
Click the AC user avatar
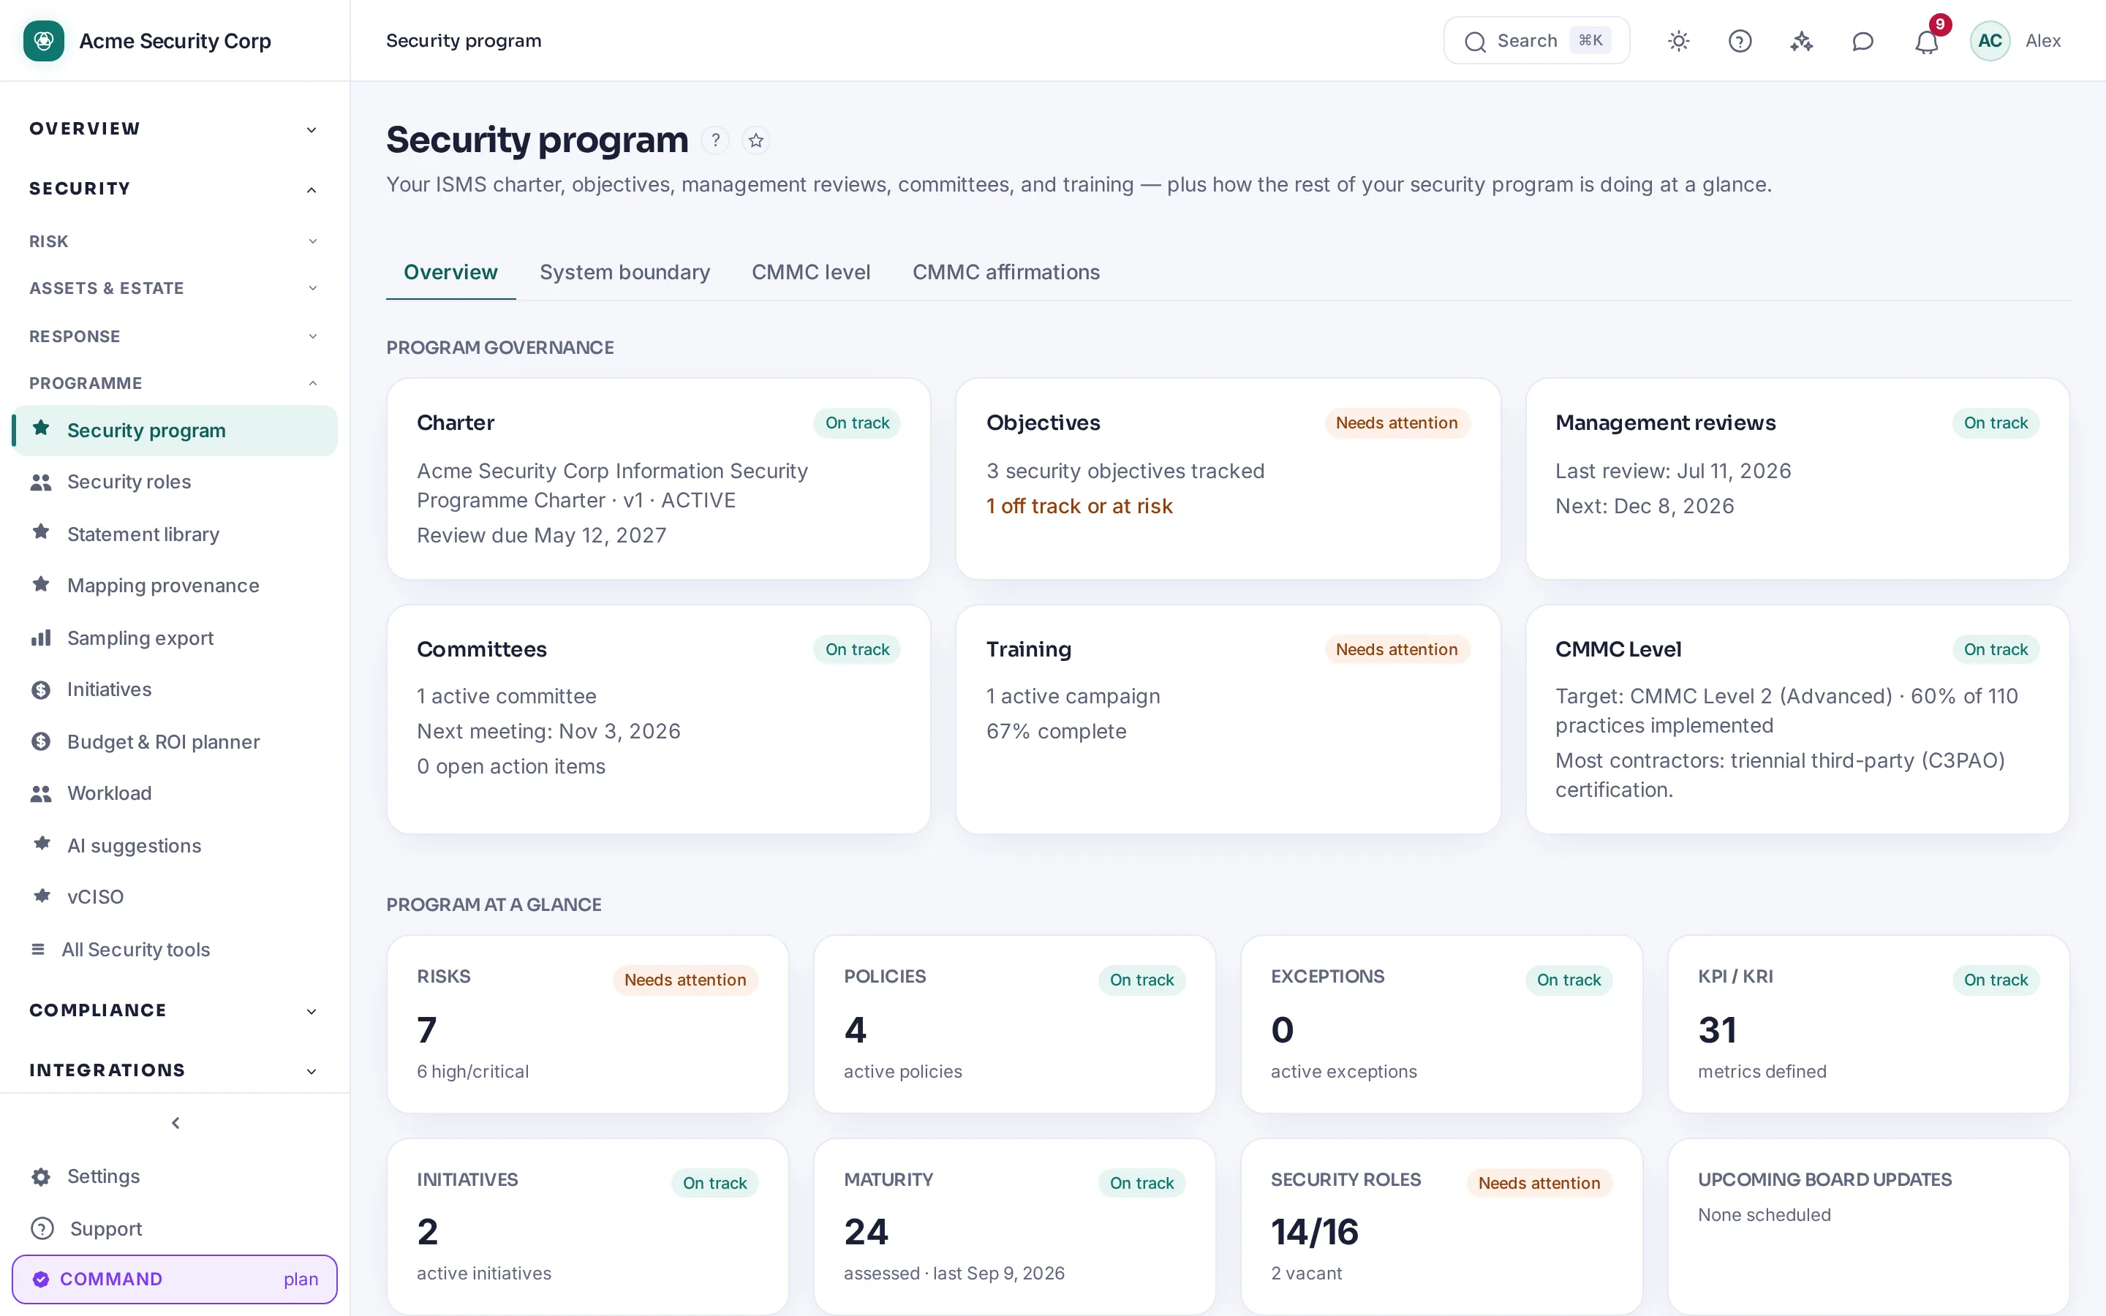1990,41
